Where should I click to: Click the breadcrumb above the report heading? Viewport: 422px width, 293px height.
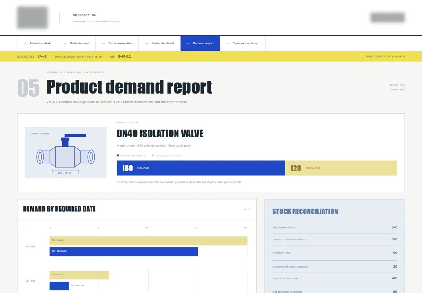[75, 72]
